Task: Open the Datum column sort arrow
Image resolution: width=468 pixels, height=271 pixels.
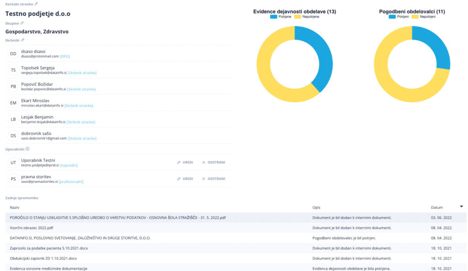Action: point(461,207)
